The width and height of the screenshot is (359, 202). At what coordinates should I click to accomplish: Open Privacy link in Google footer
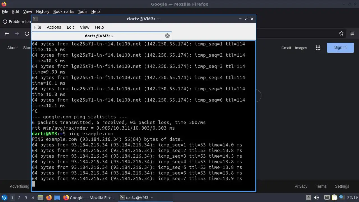click(301, 186)
